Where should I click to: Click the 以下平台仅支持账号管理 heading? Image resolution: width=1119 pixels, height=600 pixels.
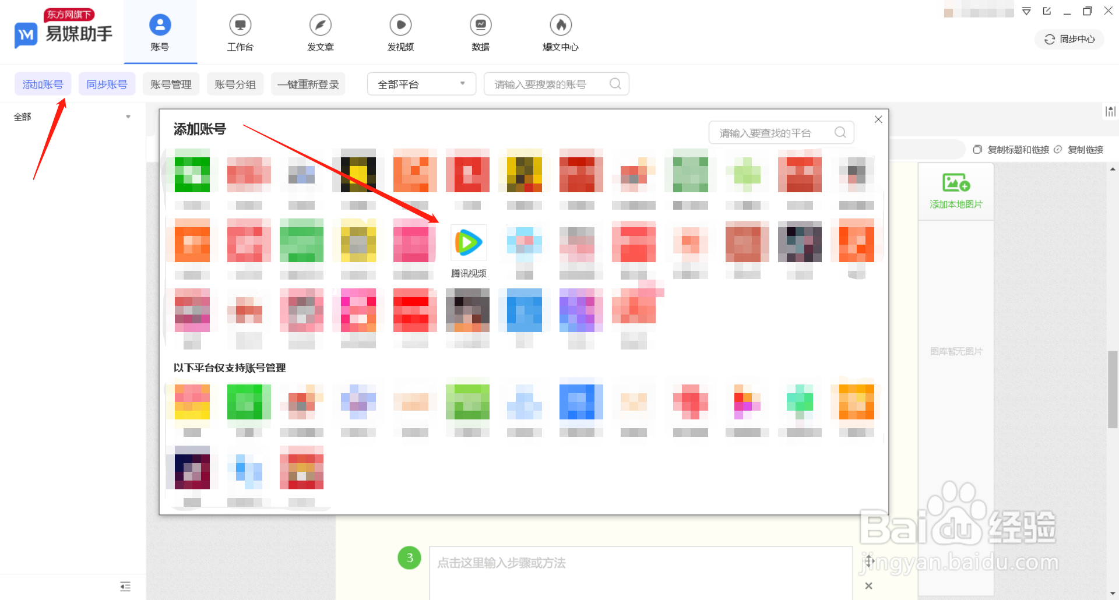230,368
